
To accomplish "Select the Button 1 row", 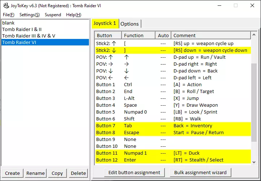I will pyautogui.click(x=173, y=84).
